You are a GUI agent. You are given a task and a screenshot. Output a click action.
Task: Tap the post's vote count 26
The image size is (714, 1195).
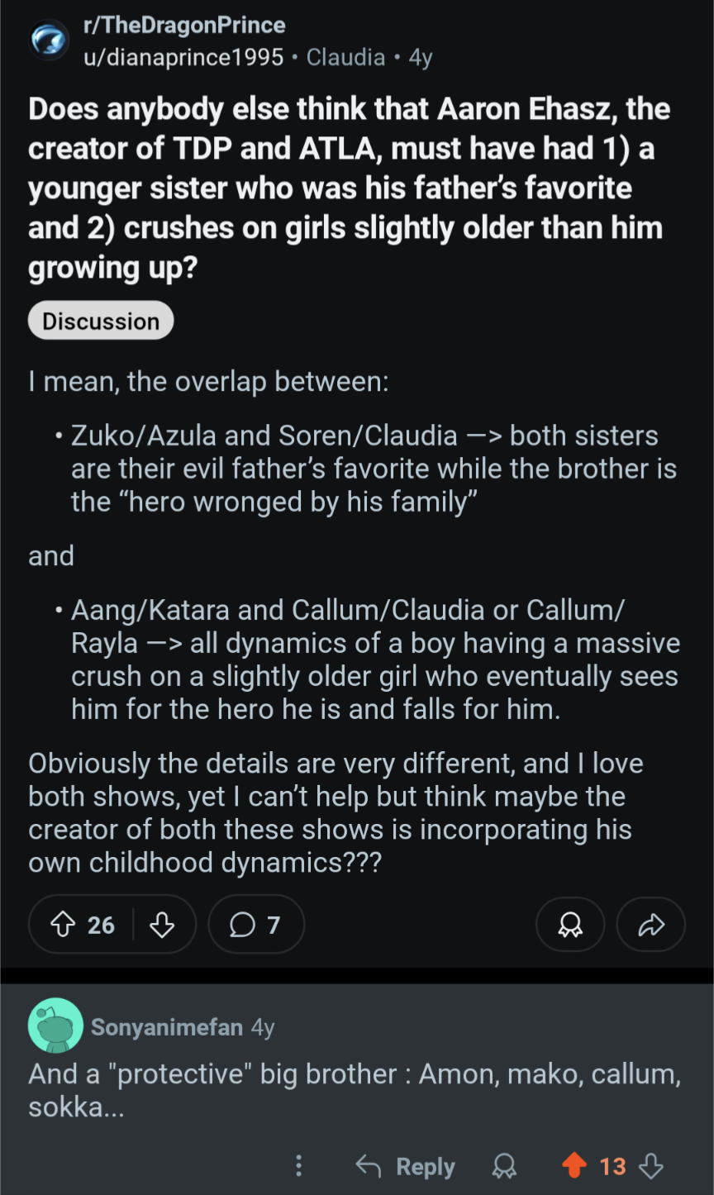tap(101, 925)
